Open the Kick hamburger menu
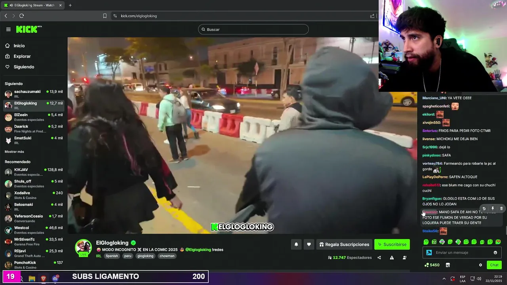The height and width of the screenshot is (285, 507). coord(8,29)
